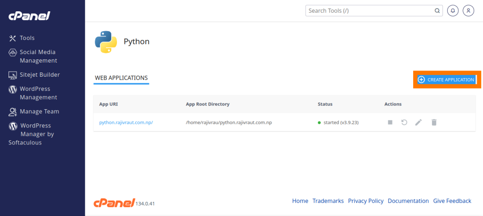Click the App URI column header
Viewport: 483px width, 216px height.
coord(108,104)
